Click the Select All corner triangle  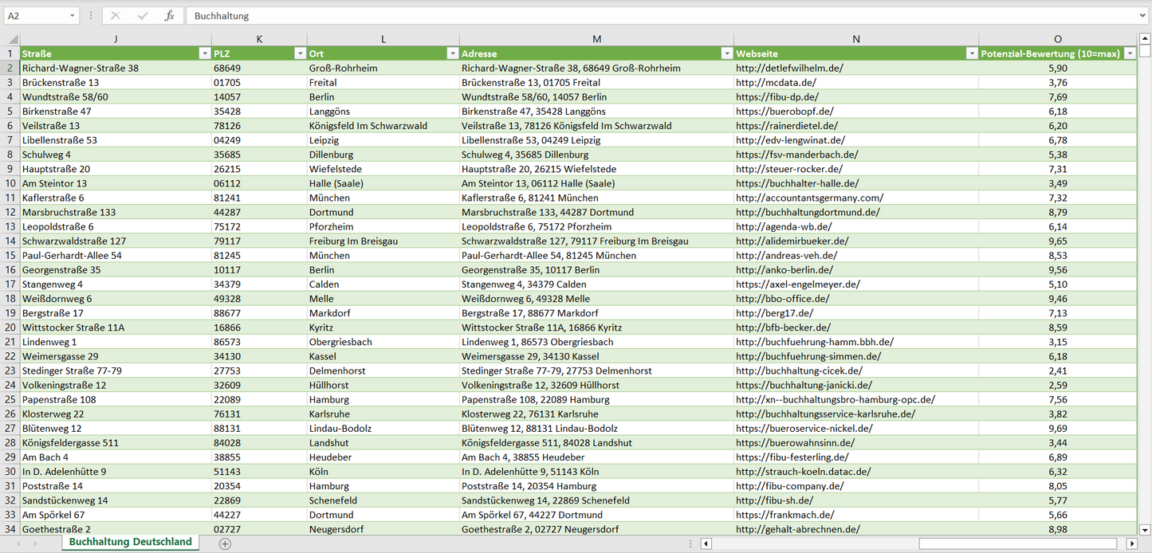coord(12,39)
